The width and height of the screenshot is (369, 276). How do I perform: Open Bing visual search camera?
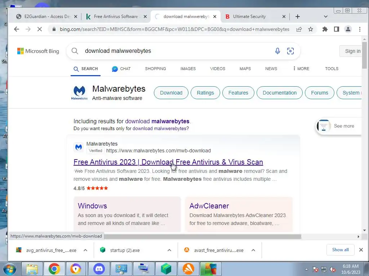pyautogui.click(x=290, y=51)
